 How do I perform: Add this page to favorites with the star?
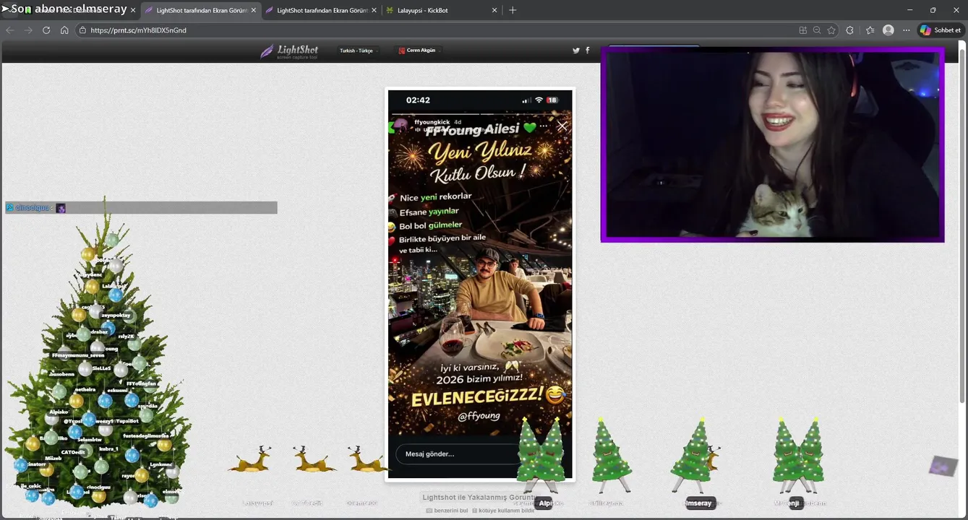click(x=831, y=30)
